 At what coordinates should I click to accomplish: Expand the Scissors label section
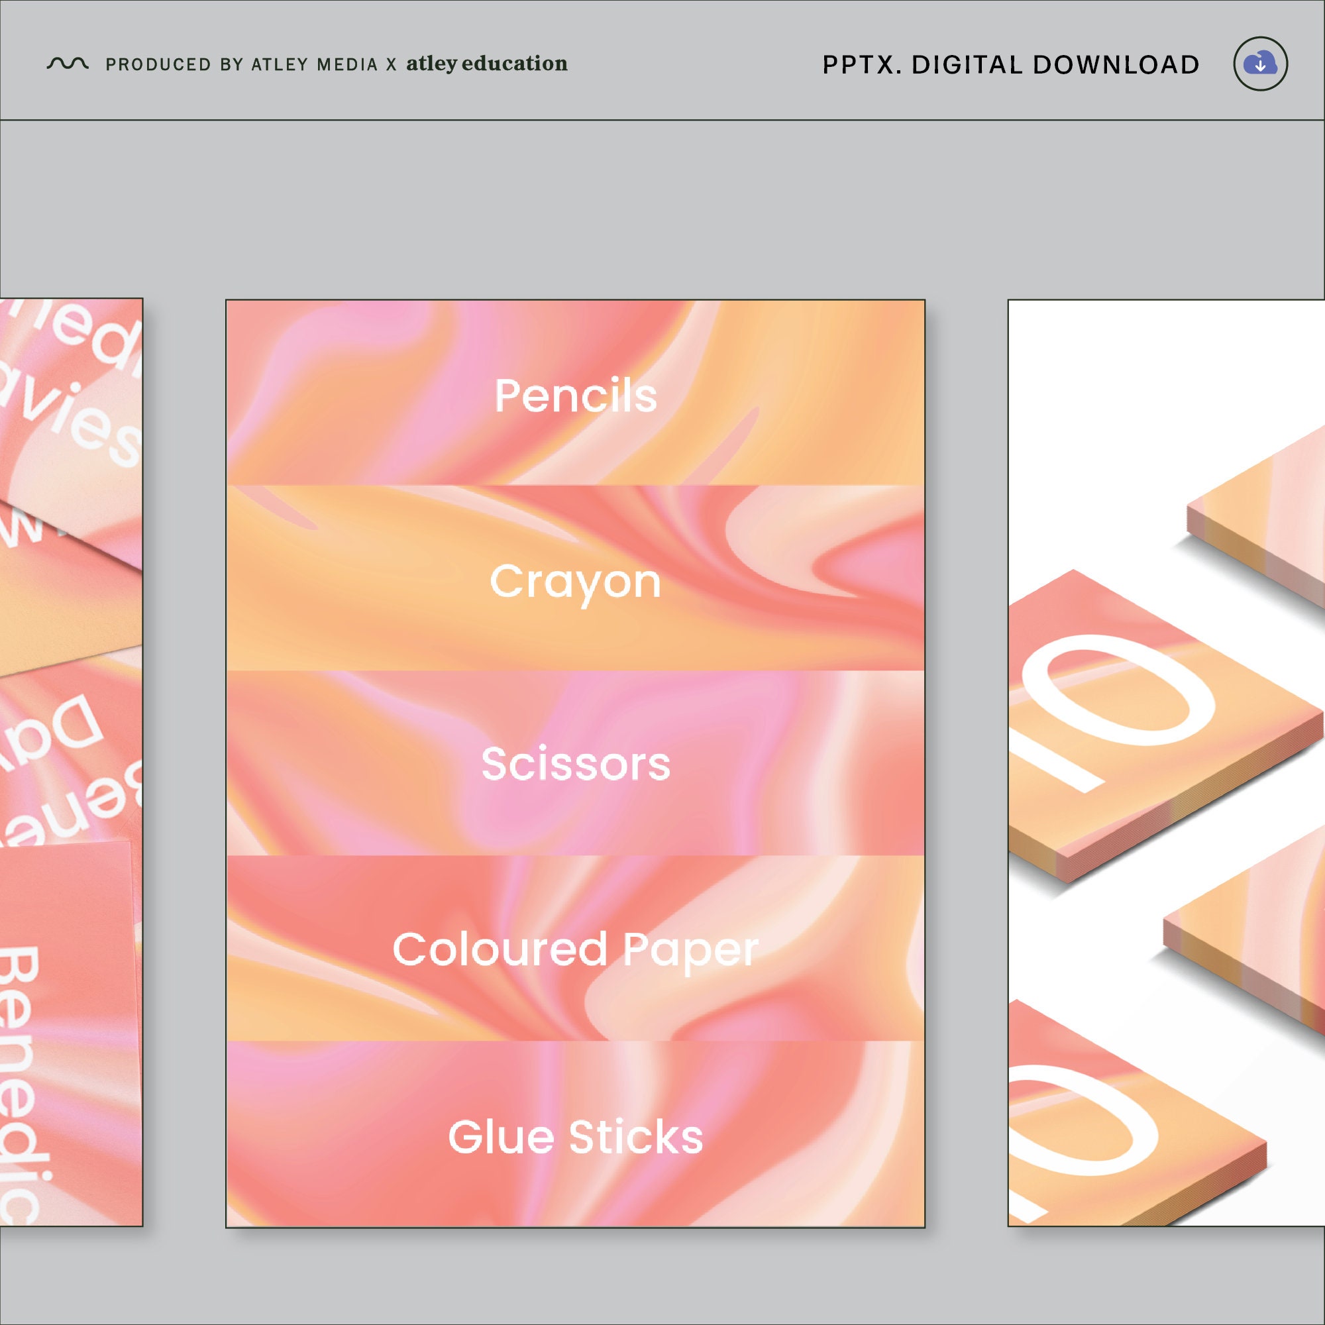click(x=574, y=761)
